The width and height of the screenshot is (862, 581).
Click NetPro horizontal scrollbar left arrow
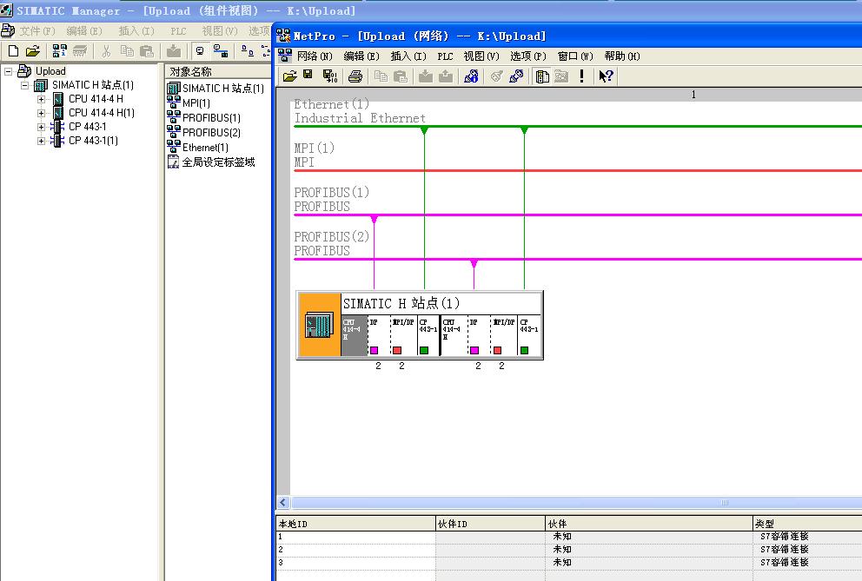click(x=283, y=502)
